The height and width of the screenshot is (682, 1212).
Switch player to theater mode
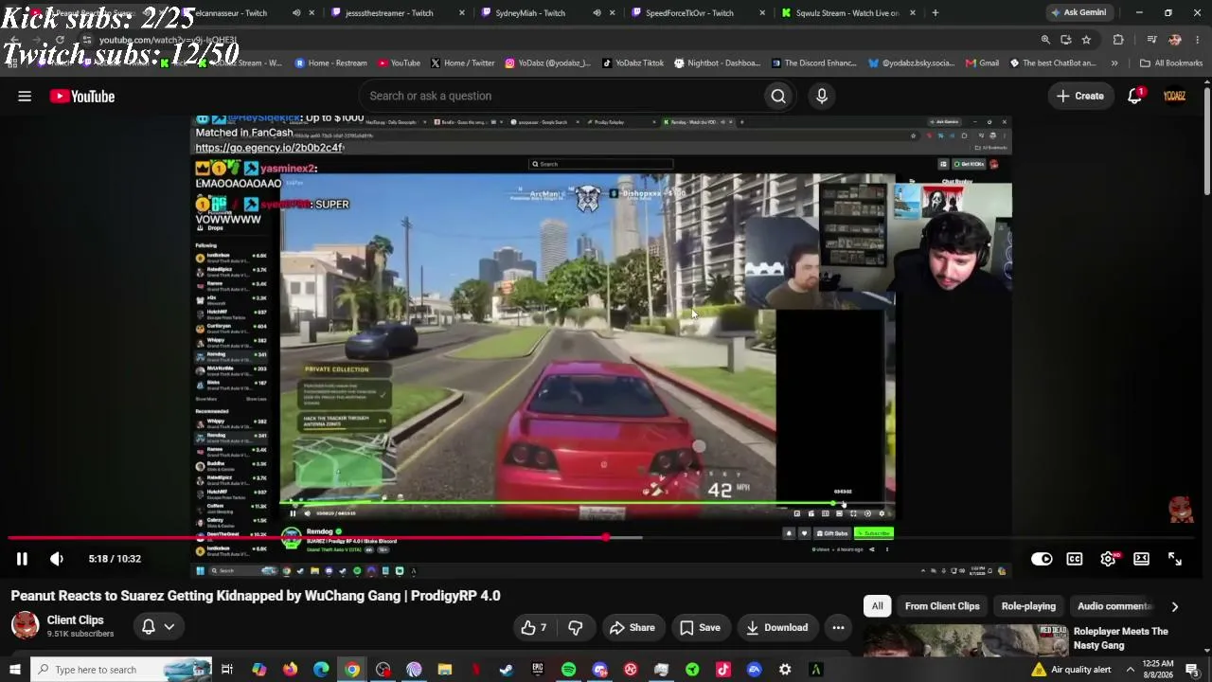[x=1141, y=559]
